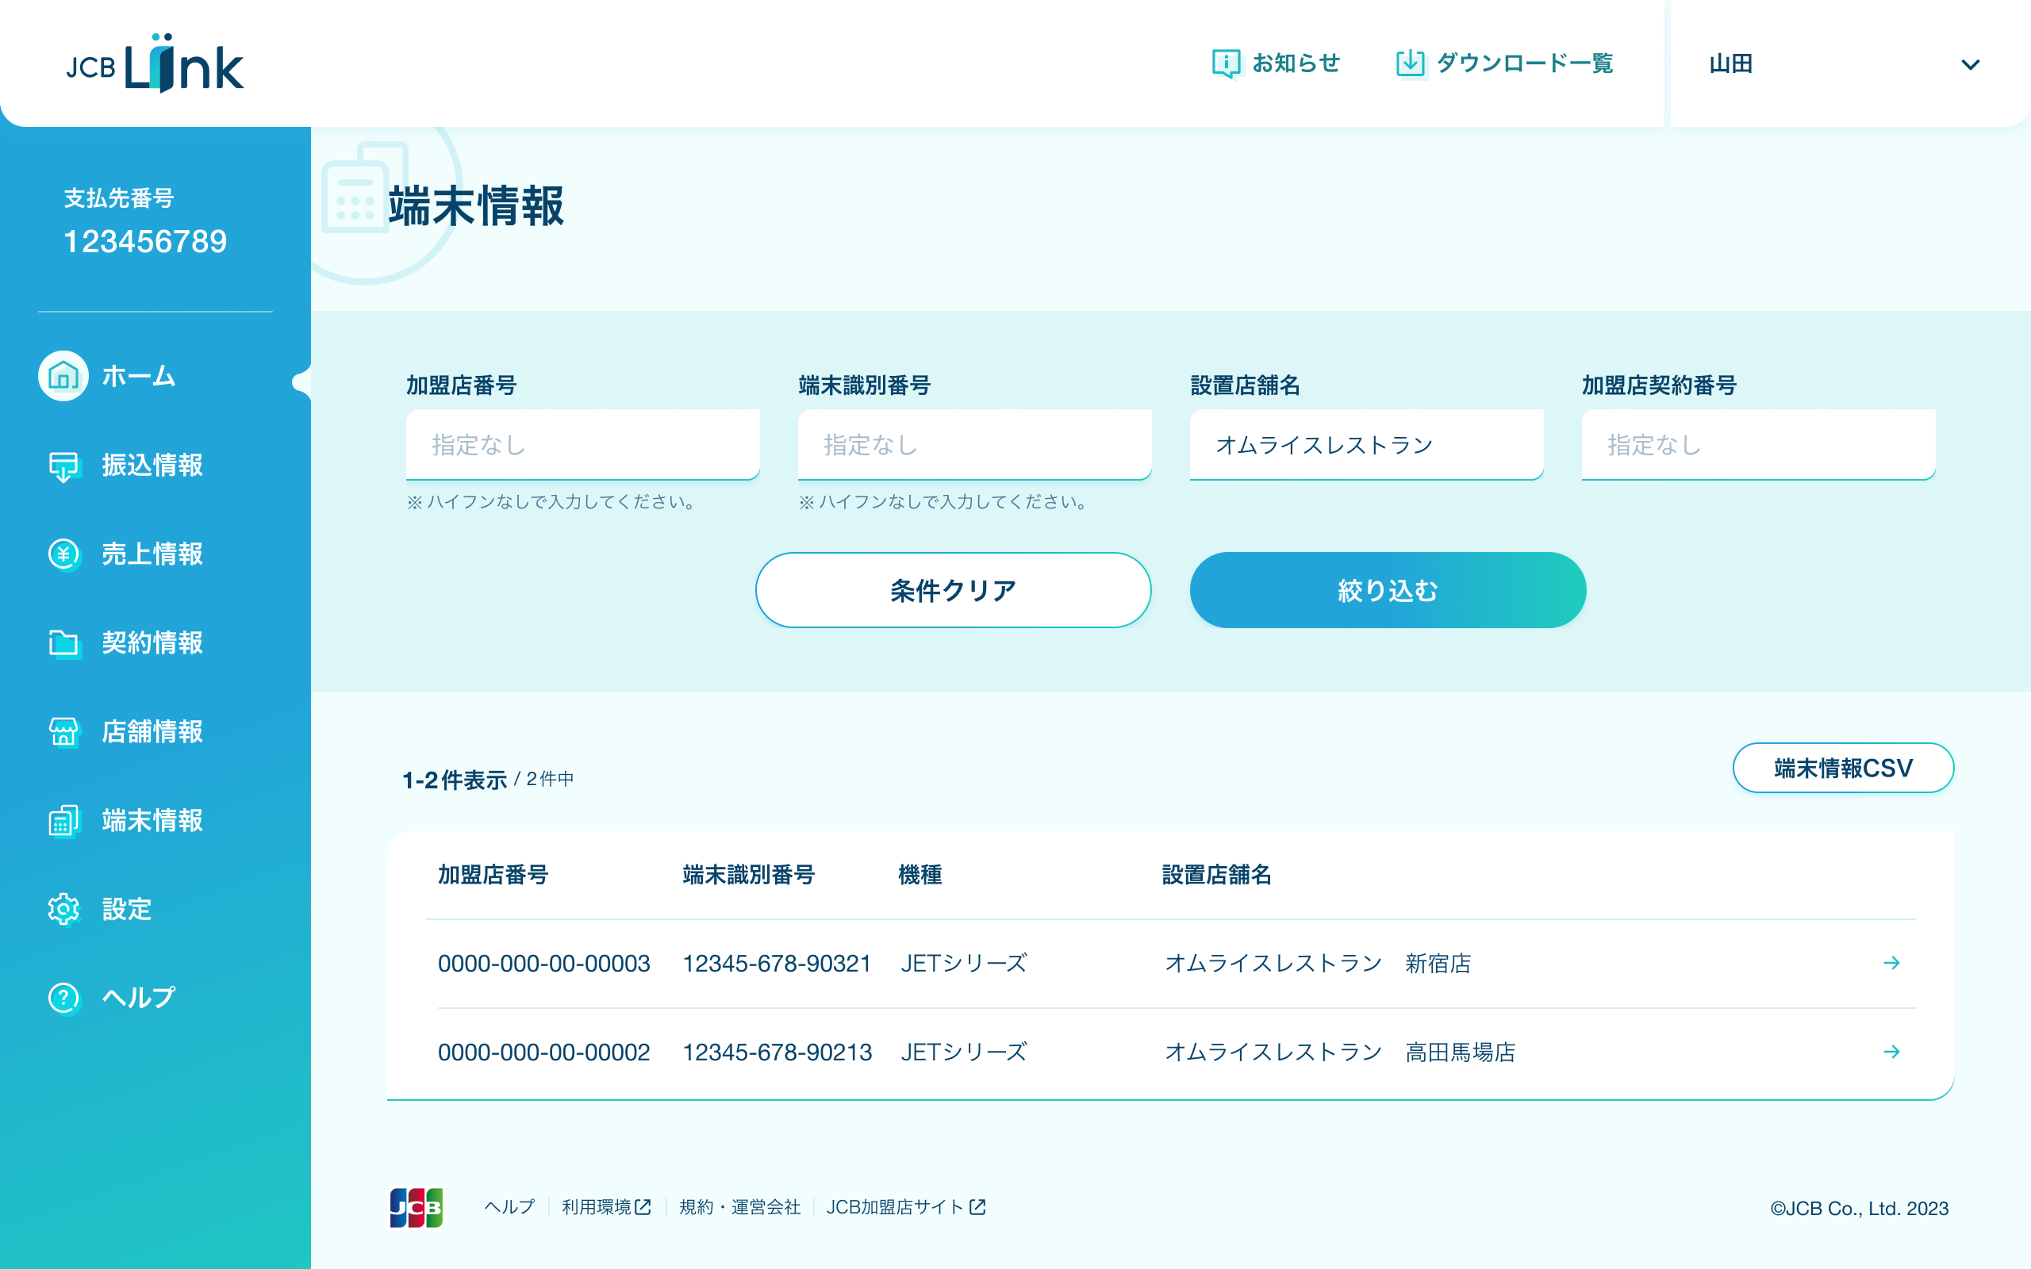Open details arrow for 高田馬場店 row
This screenshot has width=2031, height=1269.
[1891, 1052]
